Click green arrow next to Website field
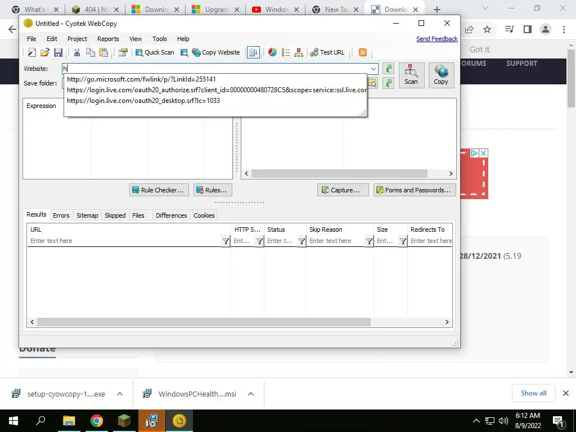Screen dimensions: 576x432 click(388, 68)
